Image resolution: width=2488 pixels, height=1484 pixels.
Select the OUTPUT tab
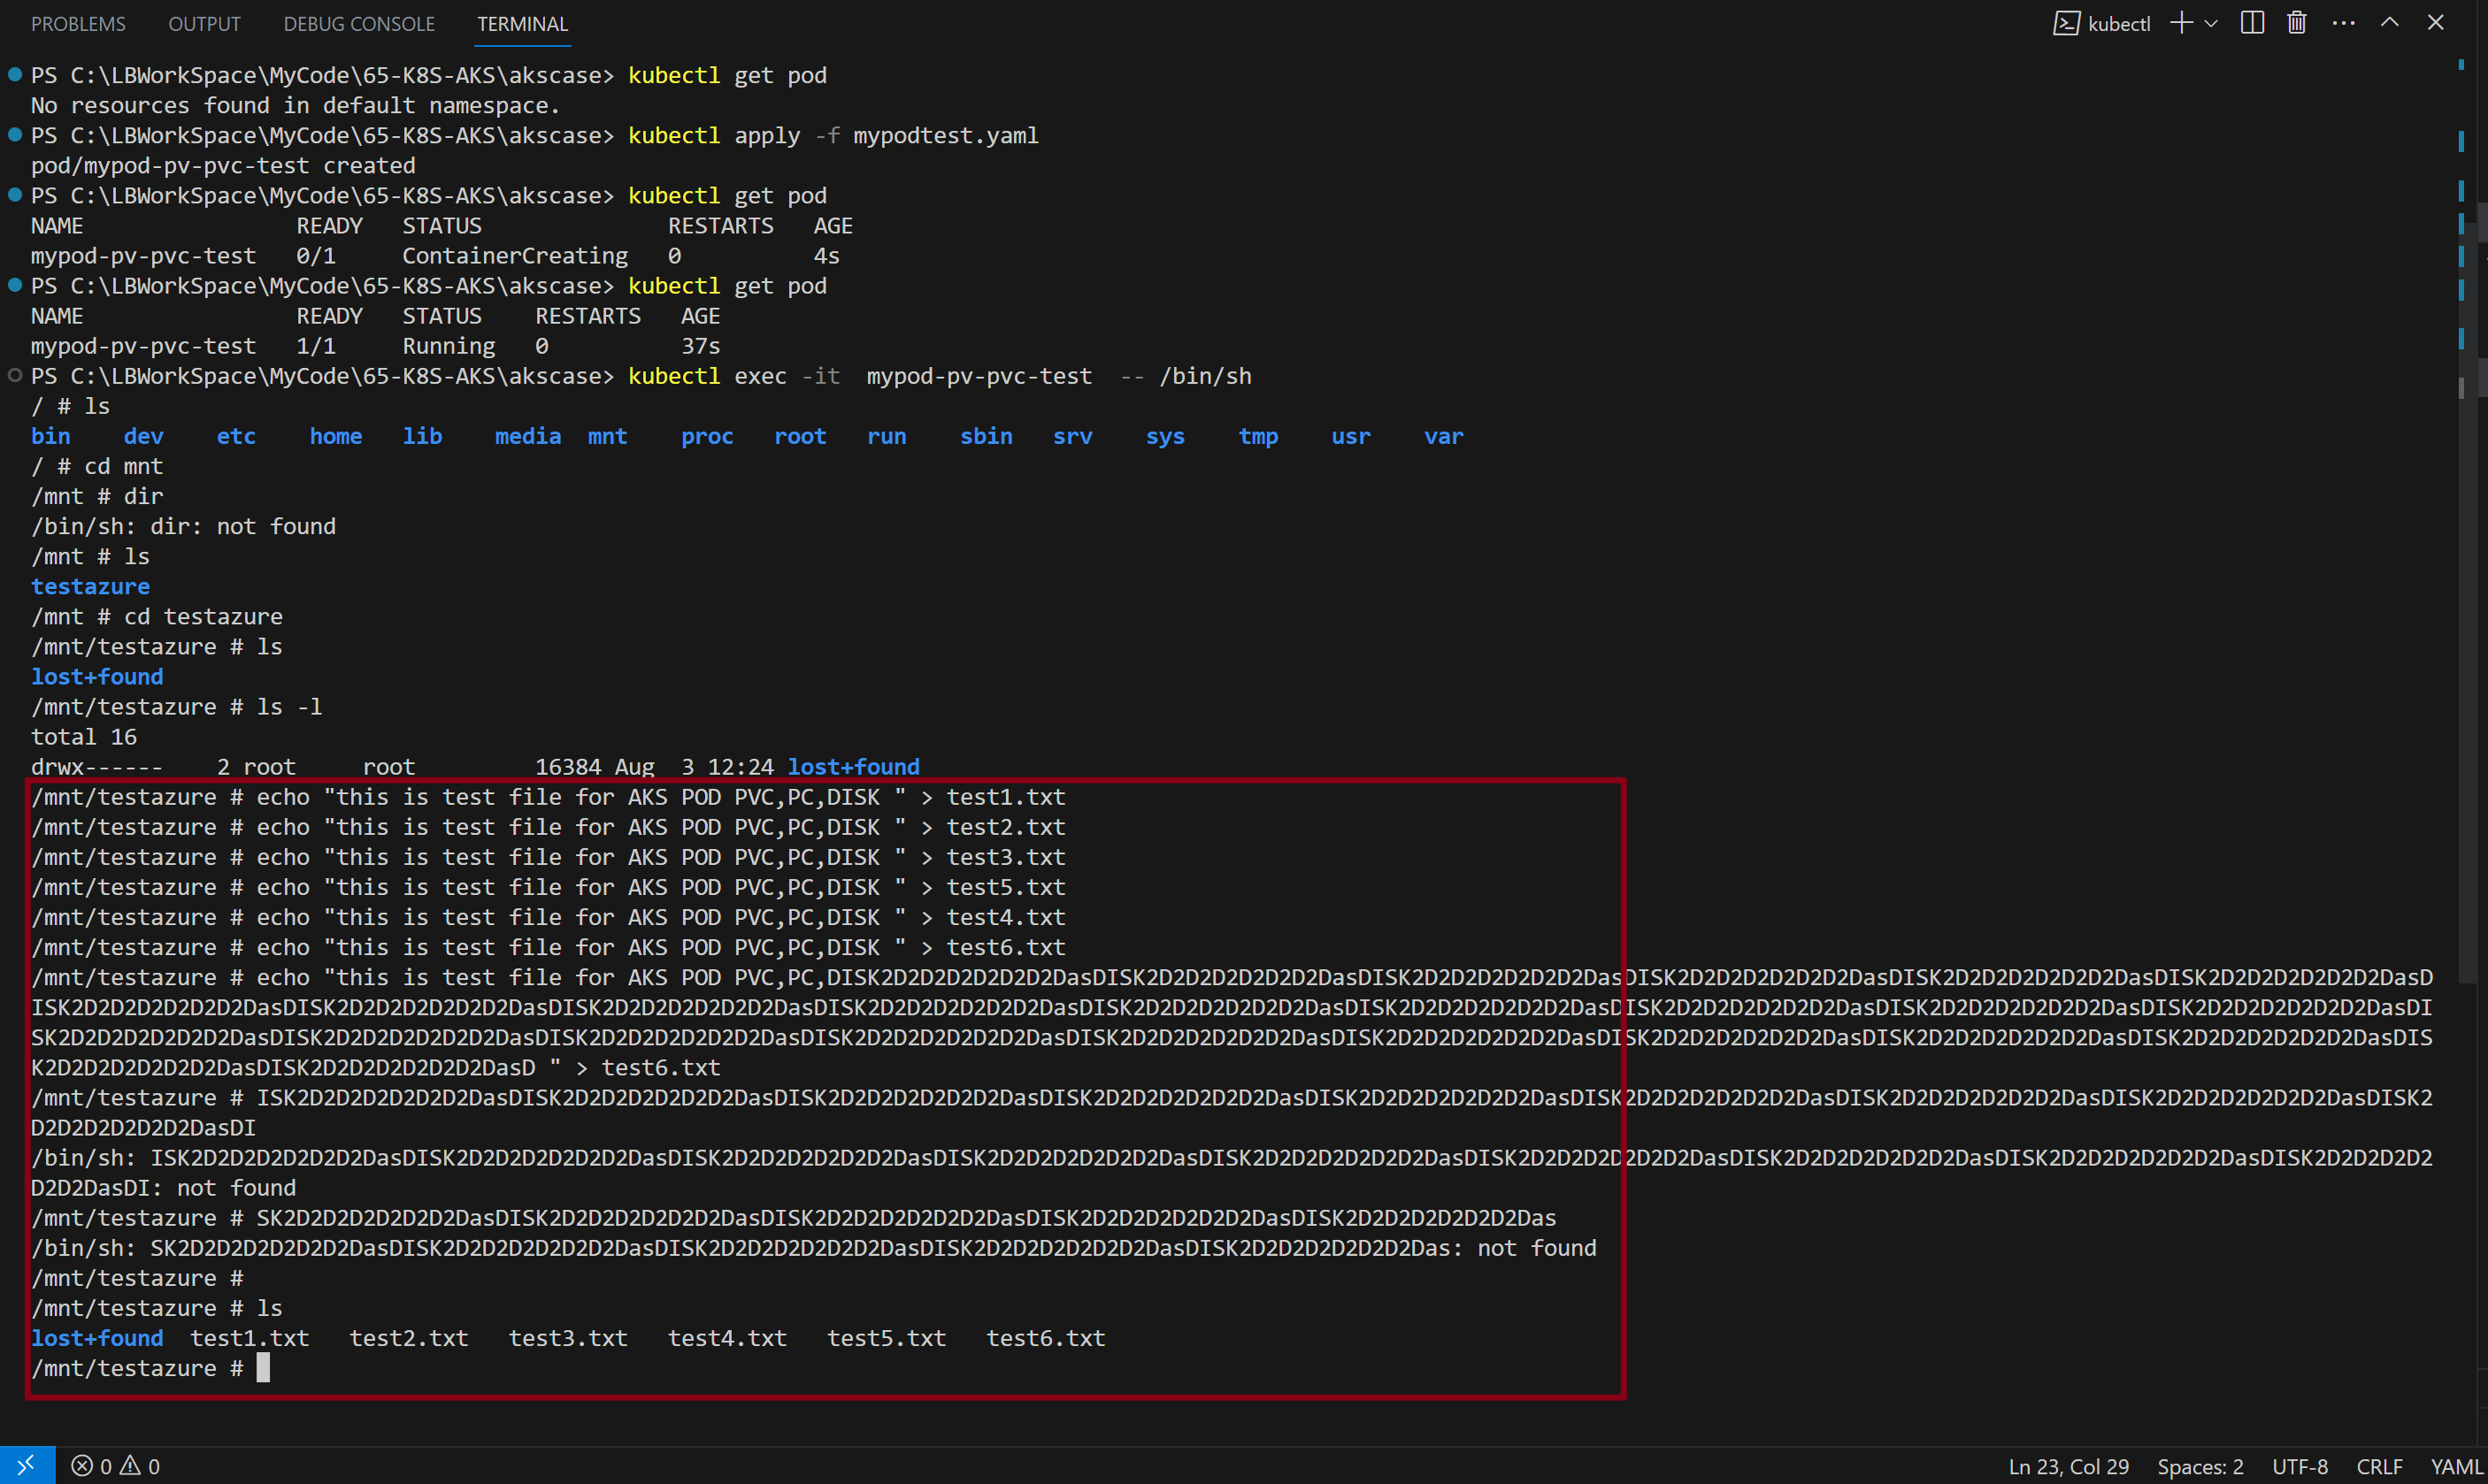(202, 23)
